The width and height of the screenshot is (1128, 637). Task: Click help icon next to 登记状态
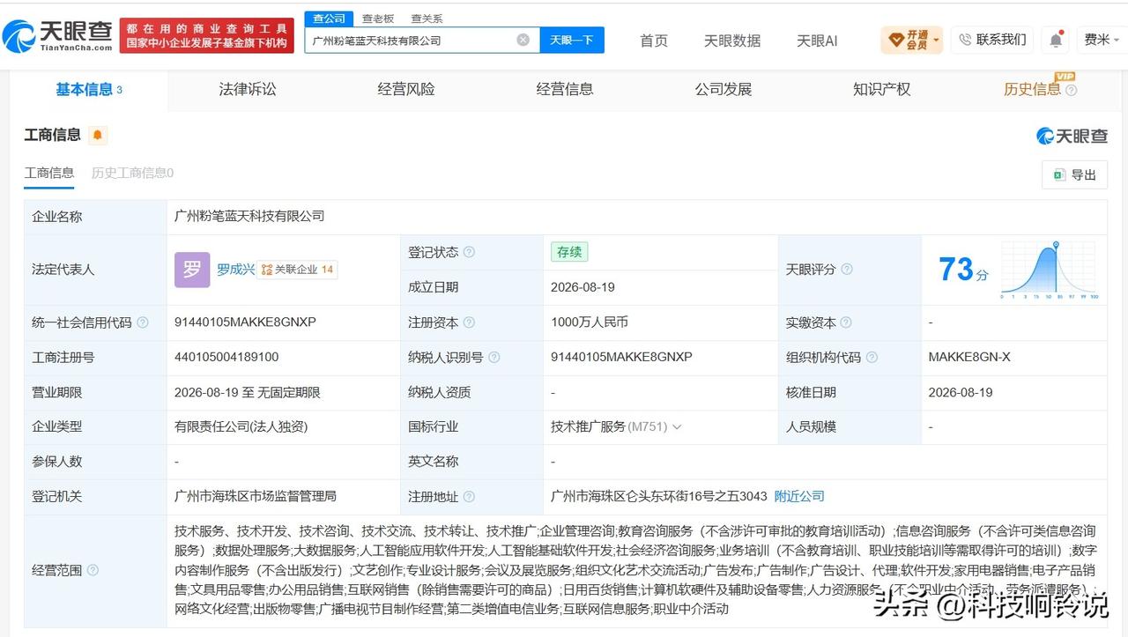[x=469, y=252]
